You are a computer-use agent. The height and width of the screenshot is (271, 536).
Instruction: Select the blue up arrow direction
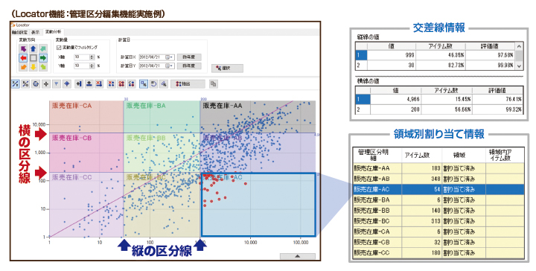33,49
